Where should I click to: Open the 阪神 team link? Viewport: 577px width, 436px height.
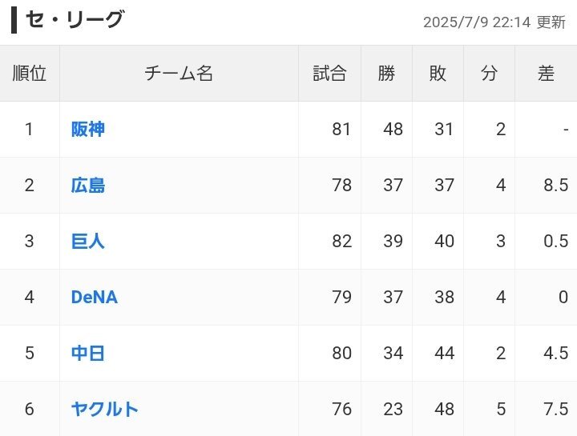coord(88,130)
